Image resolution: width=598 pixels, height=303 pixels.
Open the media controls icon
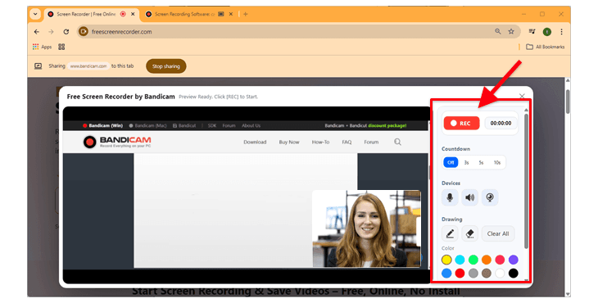coord(532,32)
